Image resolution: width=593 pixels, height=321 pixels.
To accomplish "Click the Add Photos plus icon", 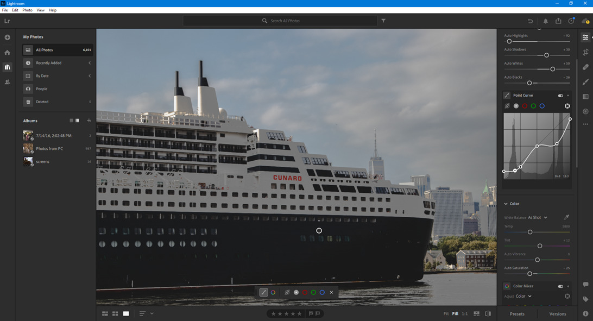I will coord(7,37).
